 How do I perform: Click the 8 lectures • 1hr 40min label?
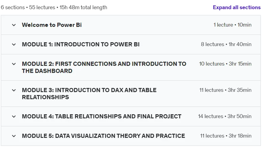[x=226, y=44]
